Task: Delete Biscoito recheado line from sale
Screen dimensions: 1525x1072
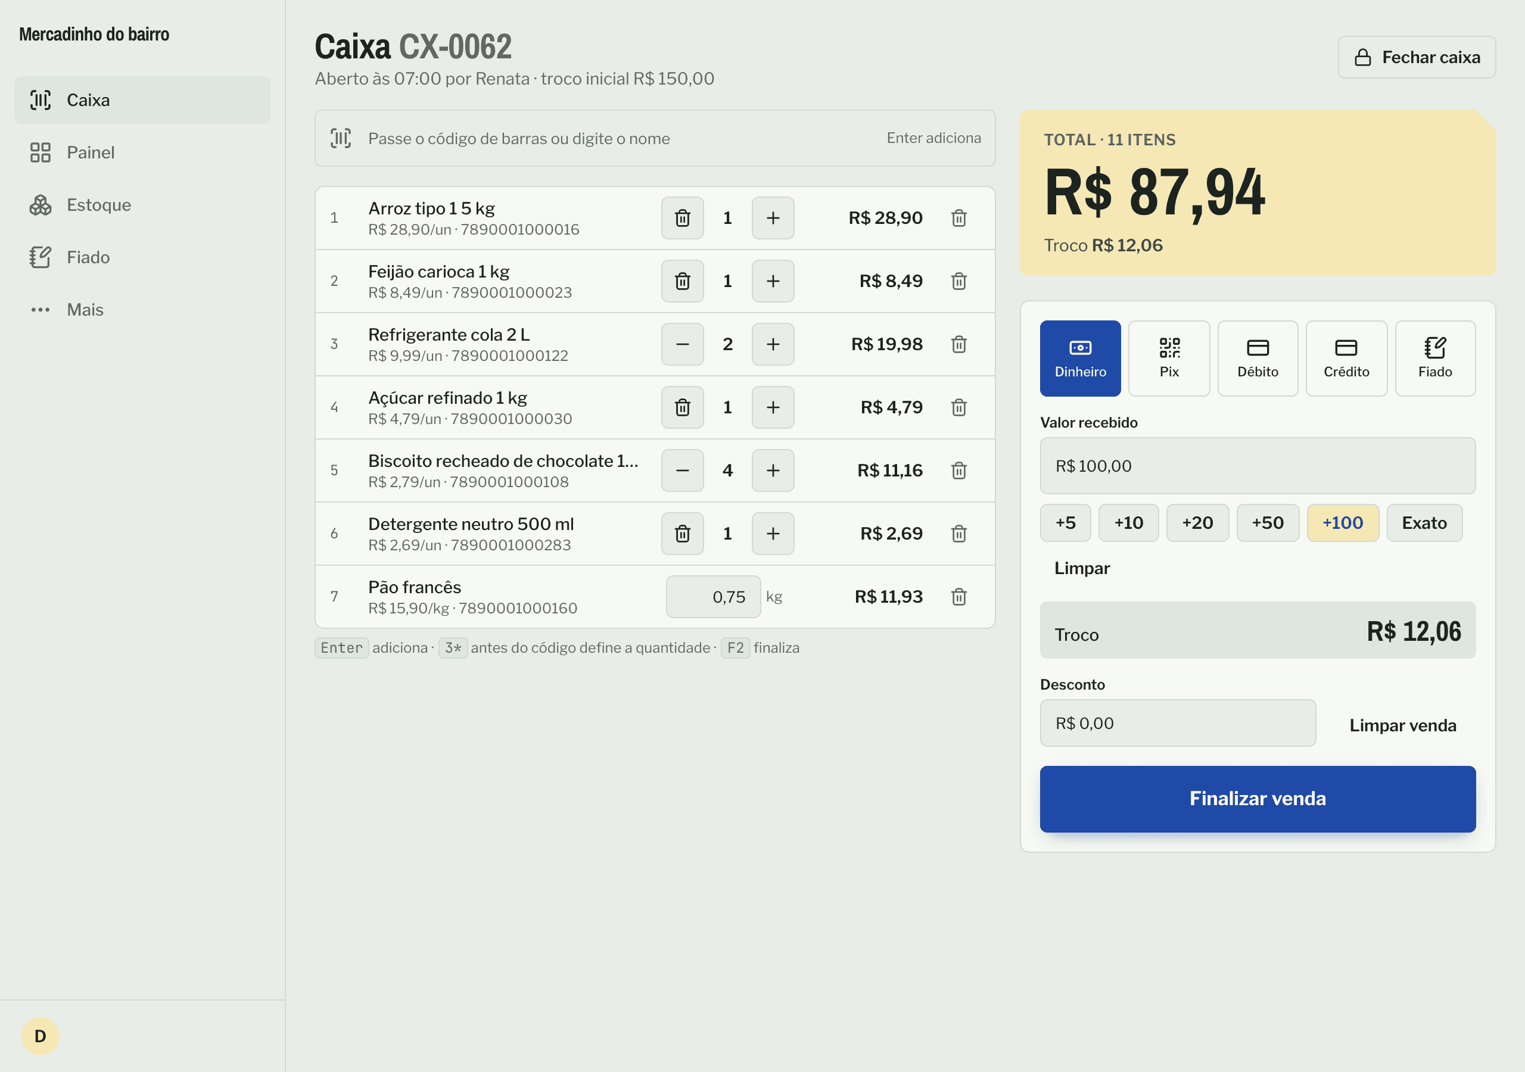Action: 958,470
